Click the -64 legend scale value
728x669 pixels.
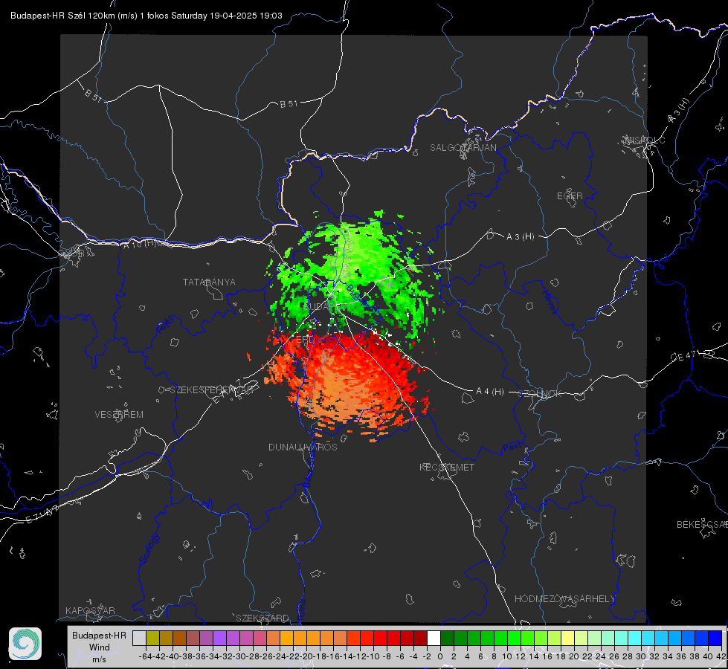pyautogui.click(x=145, y=656)
